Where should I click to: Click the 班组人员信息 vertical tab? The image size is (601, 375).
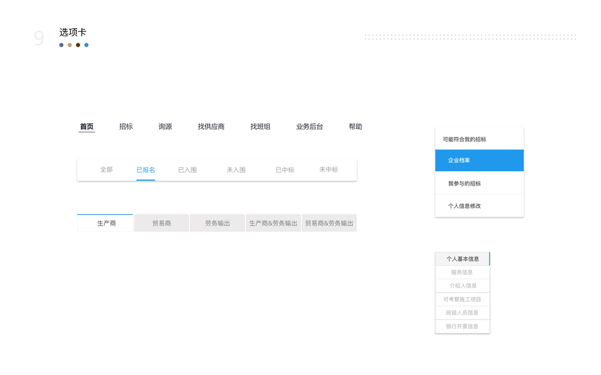[463, 312]
